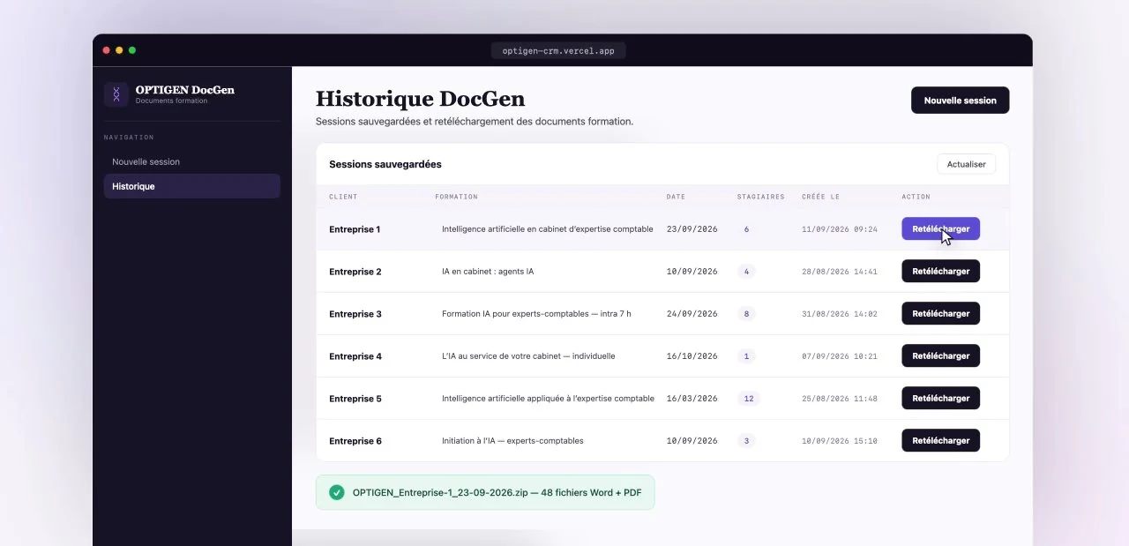Select the Entreprise 3 client name
The height and width of the screenshot is (546, 1129).
coord(355,314)
